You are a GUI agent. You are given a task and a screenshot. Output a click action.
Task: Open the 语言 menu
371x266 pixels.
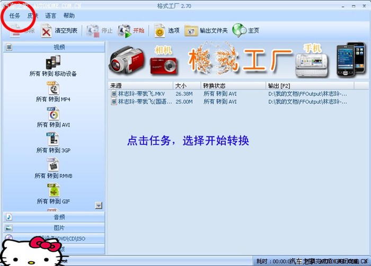[51, 16]
